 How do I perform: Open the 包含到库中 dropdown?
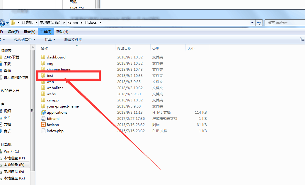[25, 39]
